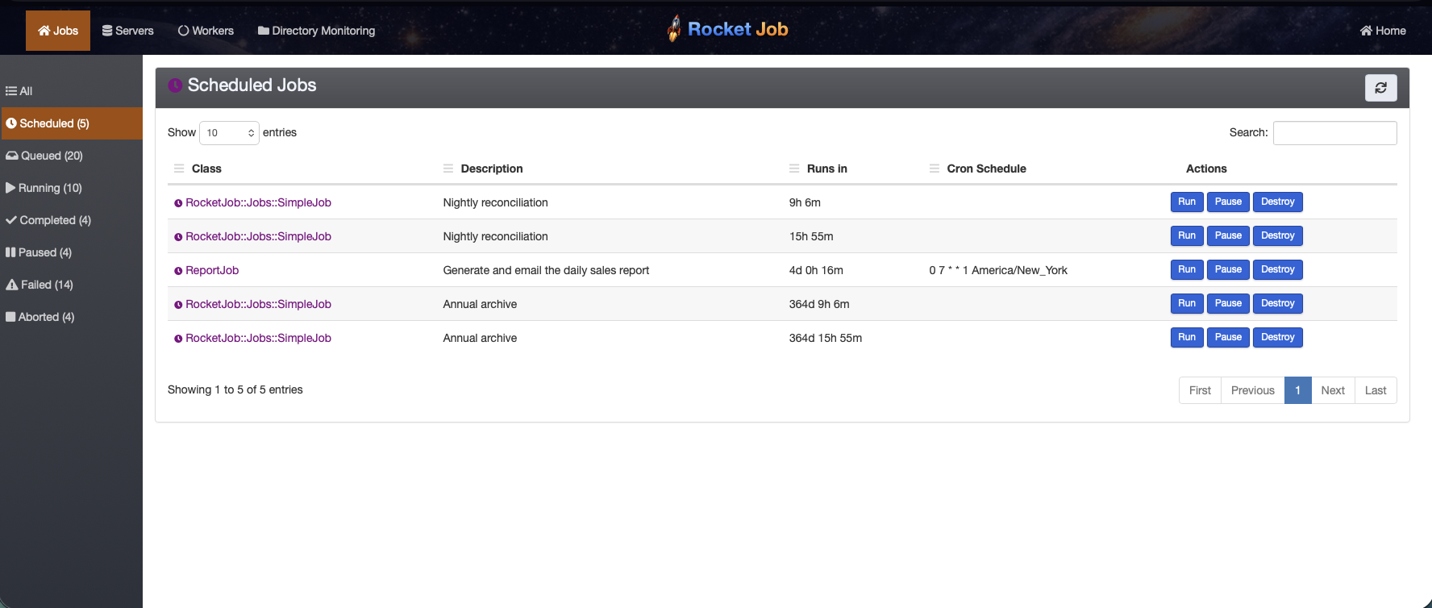This screenshot has height=608, width=1432.
Task: Click the sort icon beside Cron Schedule column
Action: coord(935,169)
